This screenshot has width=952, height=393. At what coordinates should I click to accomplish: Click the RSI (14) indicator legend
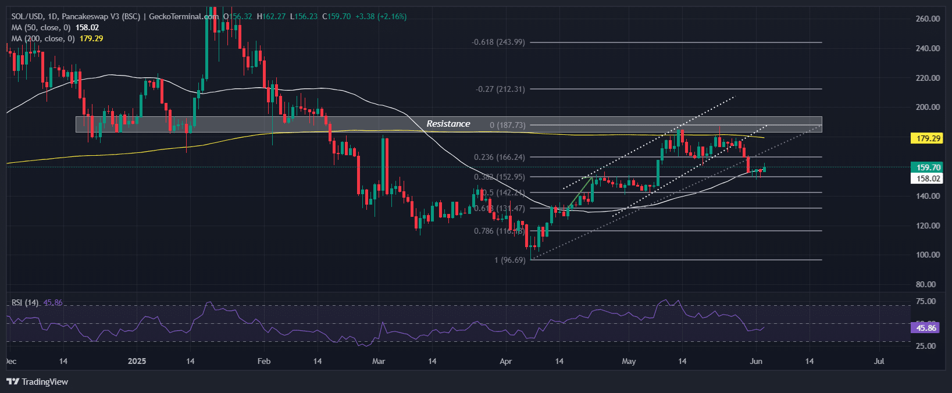point(25,303)
